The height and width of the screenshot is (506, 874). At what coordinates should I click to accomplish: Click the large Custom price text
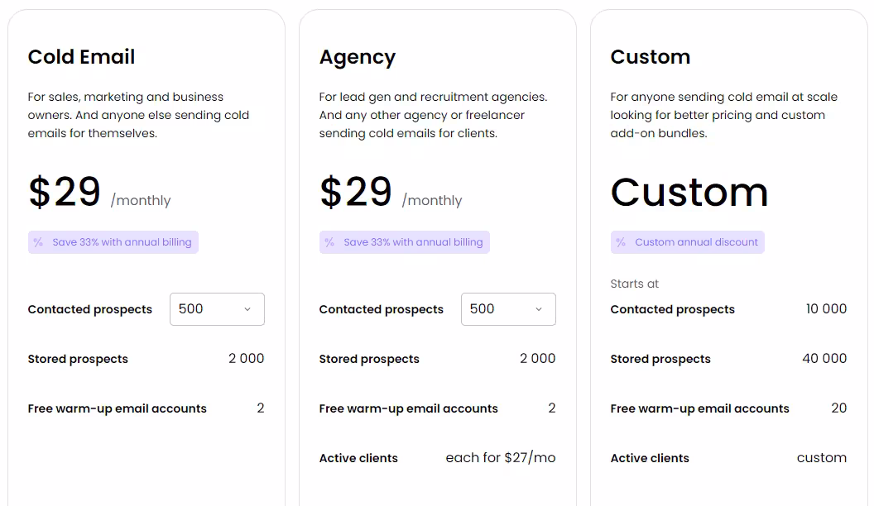pos(689,192)
